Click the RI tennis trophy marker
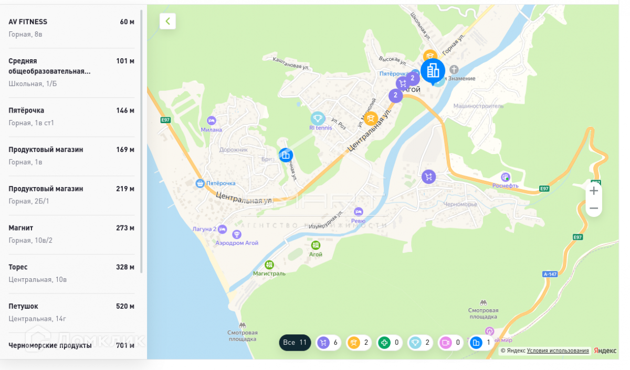The width and height of the screenshot is (630, 370). (317, 117)
